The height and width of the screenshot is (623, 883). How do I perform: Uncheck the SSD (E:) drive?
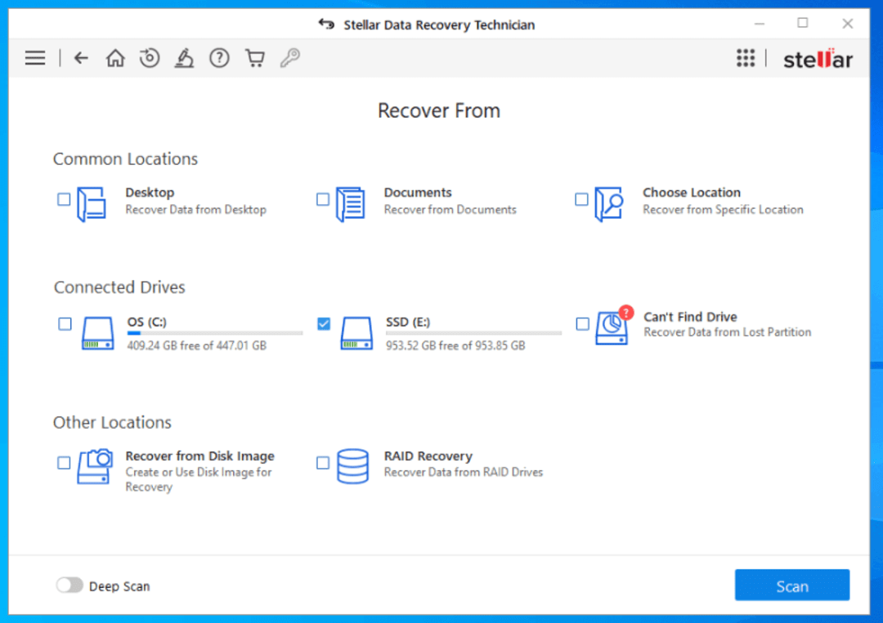(323, 324)
